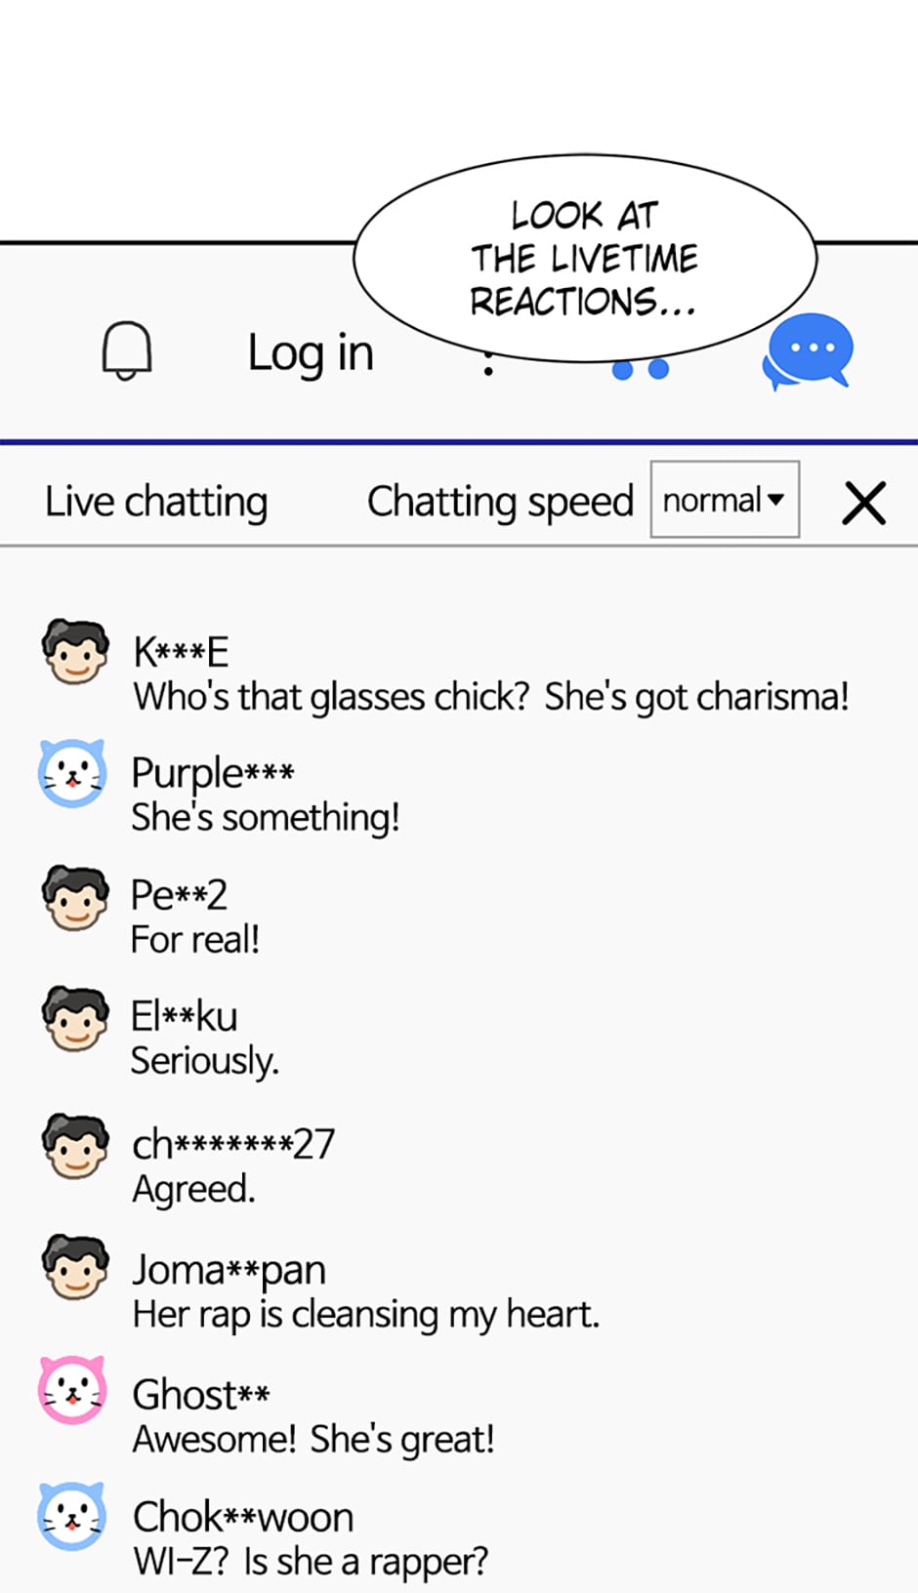Open the blue chat bubble icon
The width and height of the screenshot is (918, 1593).
808,351
